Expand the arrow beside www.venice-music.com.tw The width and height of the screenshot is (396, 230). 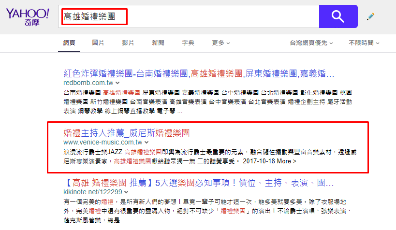(147, 142)
